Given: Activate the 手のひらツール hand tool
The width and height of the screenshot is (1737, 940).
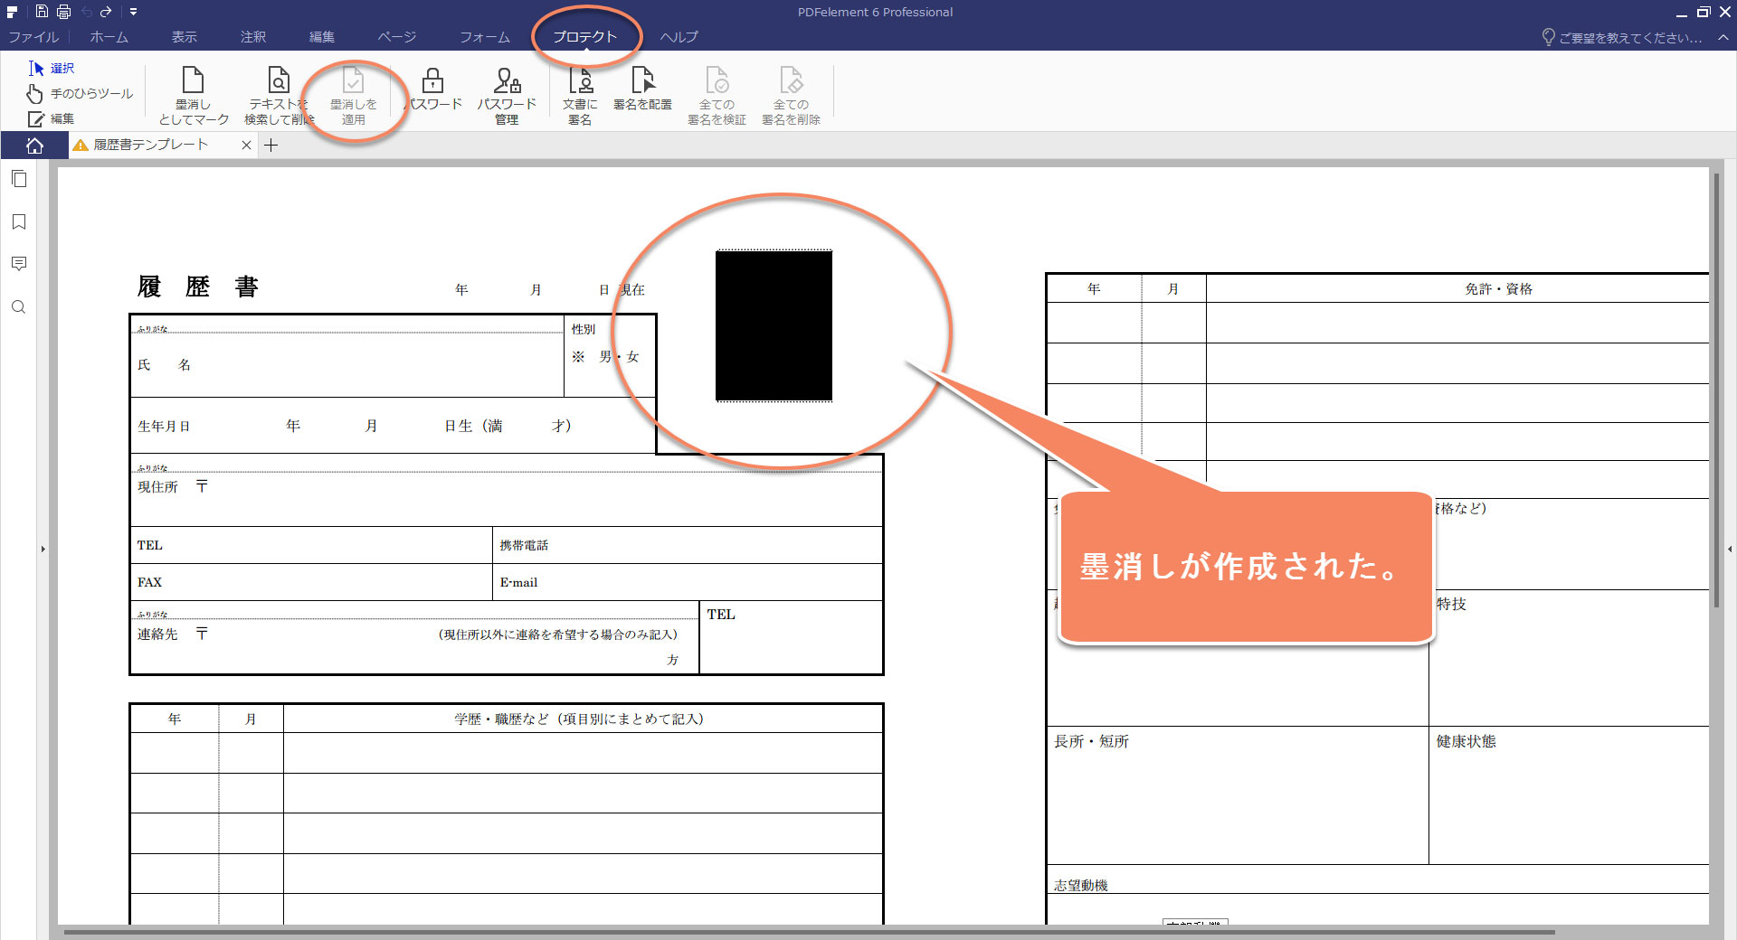Looking at the screenshot, I should tap(80, 94).
